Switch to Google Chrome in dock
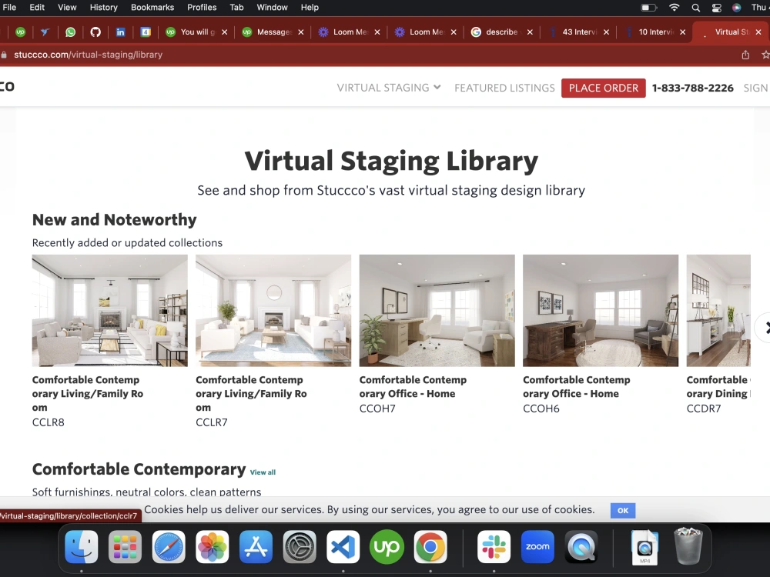This screenshot has width=770, height=577. tap(430, 546)
